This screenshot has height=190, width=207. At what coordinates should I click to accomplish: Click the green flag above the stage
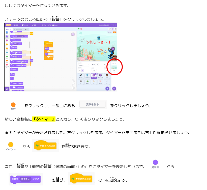(78, 29)
